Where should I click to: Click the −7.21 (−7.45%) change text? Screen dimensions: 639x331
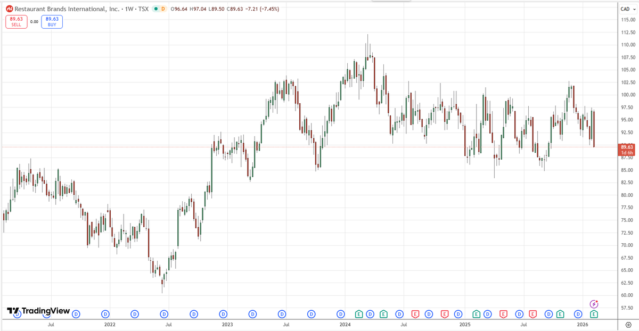click(x=263, y=9)
